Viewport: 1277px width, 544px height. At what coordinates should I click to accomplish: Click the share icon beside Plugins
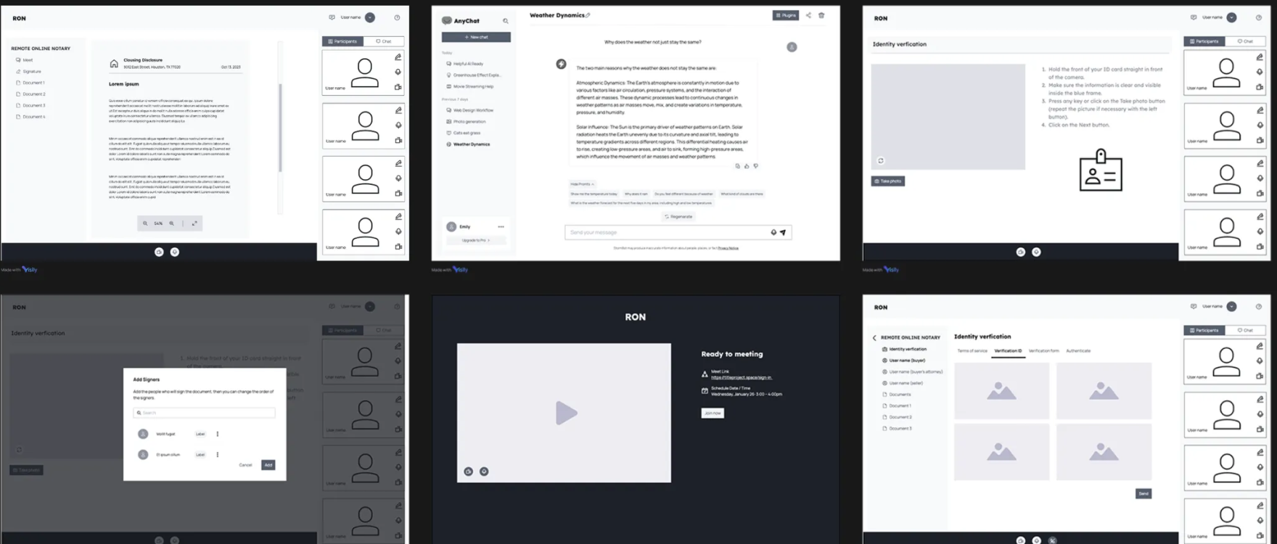(808, 15)
